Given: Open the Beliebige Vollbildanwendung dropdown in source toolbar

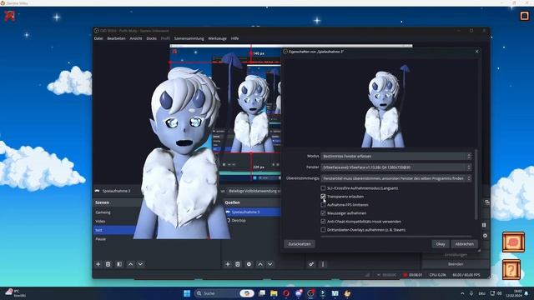Looking at the screenshot, I should 254,191.
